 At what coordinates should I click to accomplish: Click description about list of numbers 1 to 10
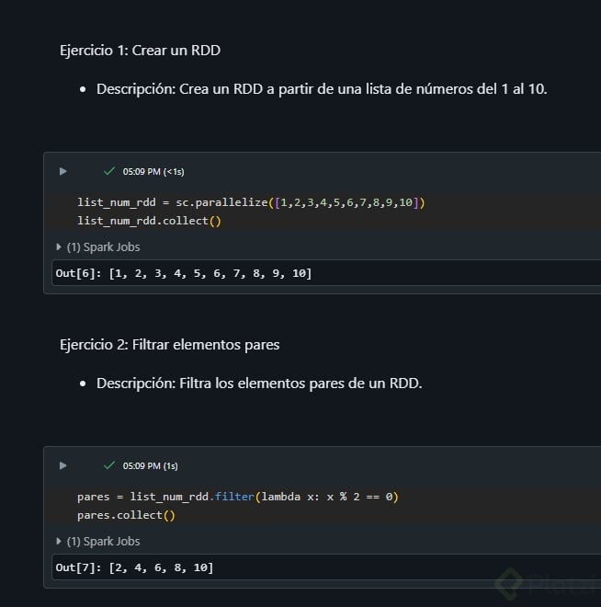(322, 89)
